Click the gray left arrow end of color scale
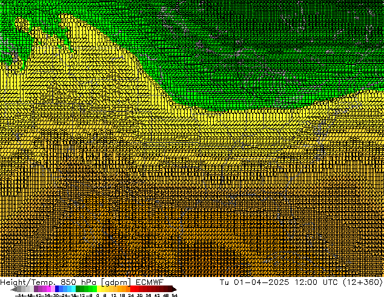This screenshot has height=297, width=384. pos(14,289)
